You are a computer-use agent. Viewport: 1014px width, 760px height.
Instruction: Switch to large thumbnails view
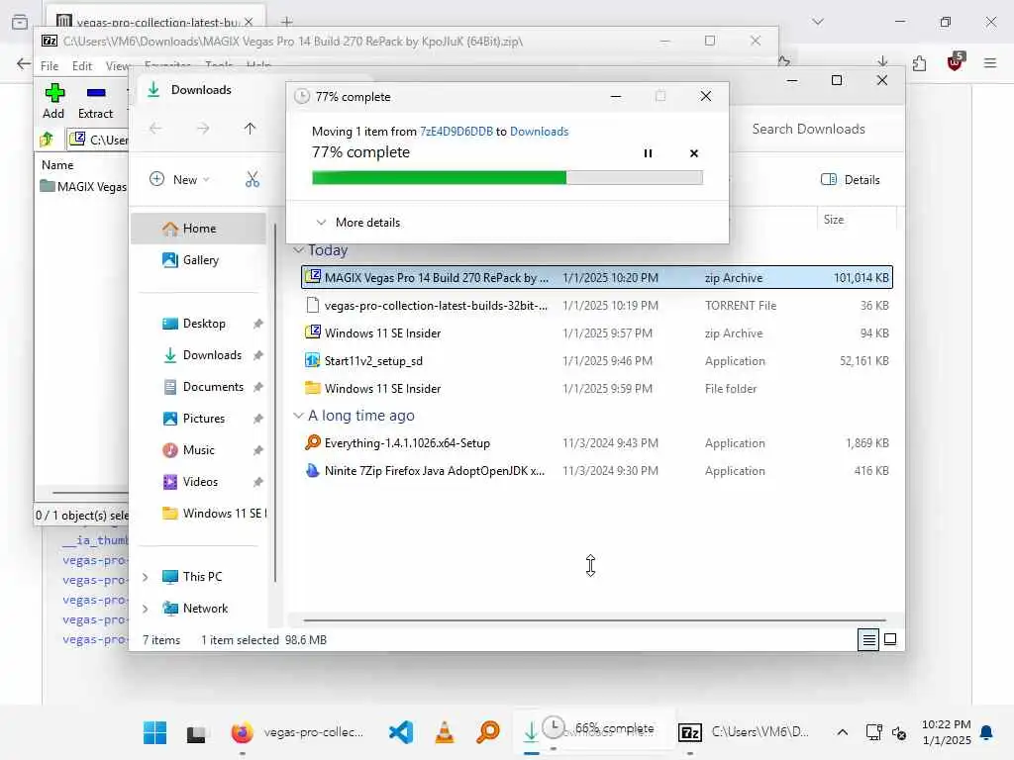click(890, 640)
